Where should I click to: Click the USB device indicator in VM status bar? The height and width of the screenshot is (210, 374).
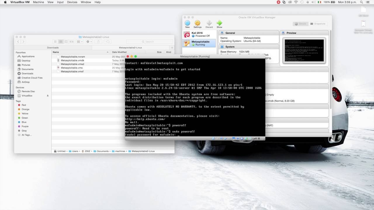point(226,139)
